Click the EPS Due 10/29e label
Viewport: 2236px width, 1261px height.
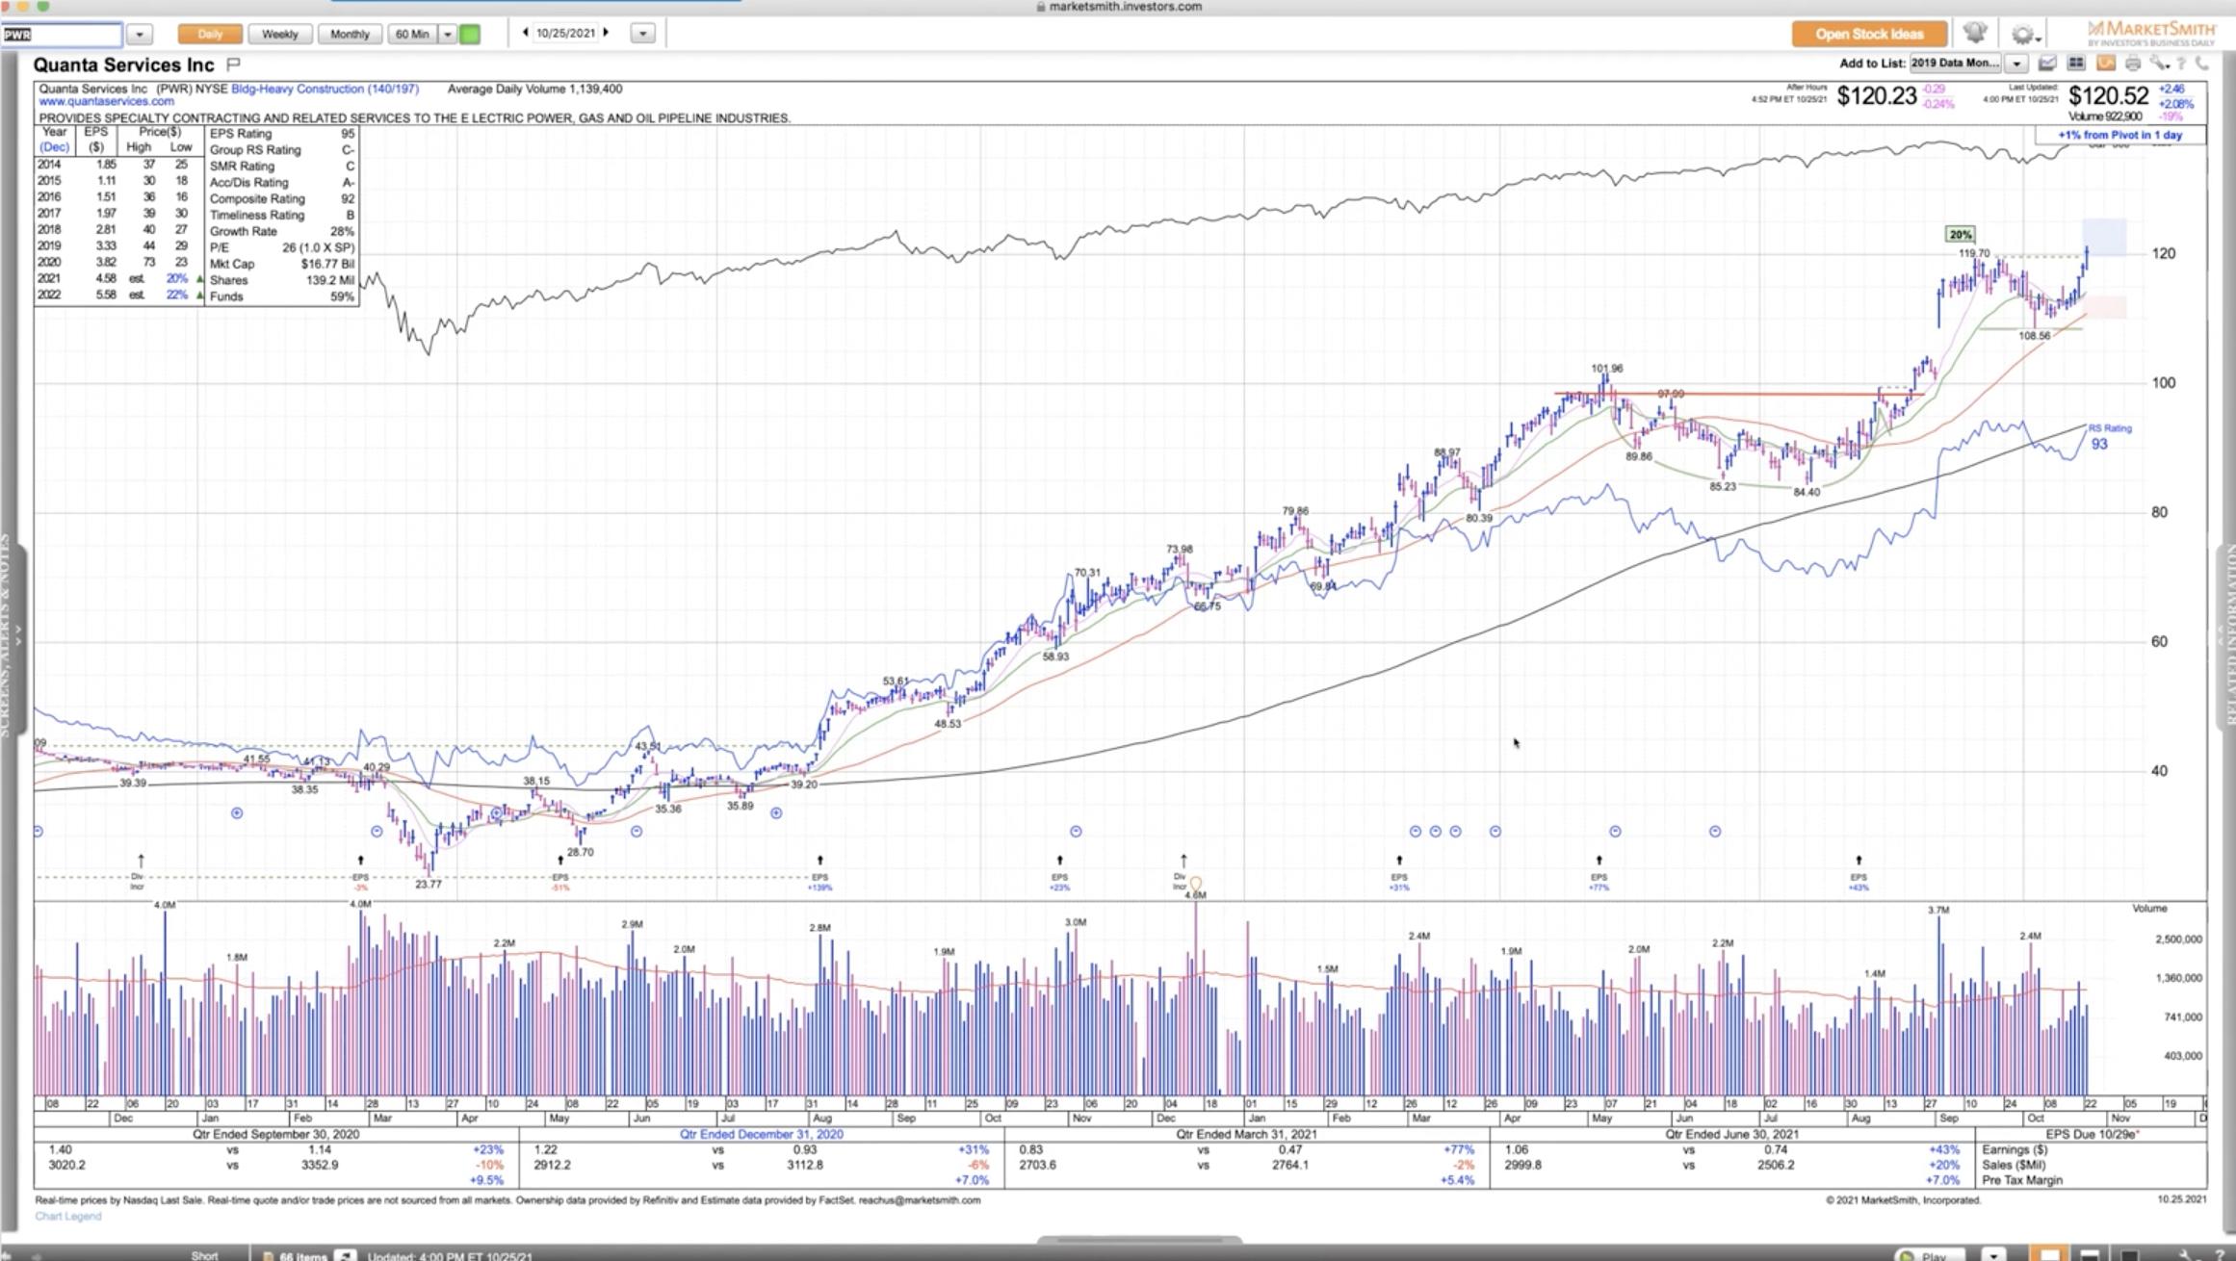point(2090,1134)
